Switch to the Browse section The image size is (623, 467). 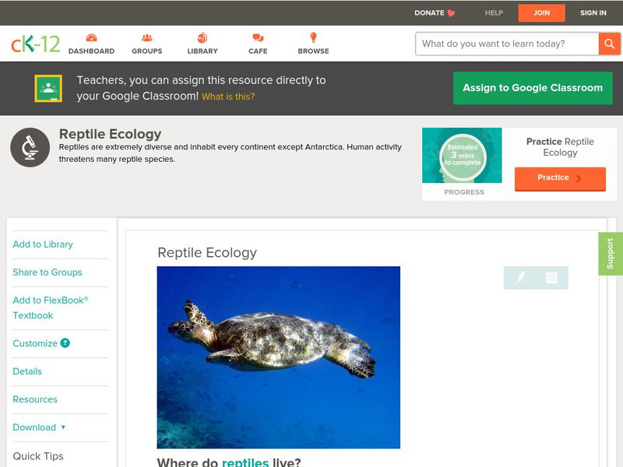tap(313, 44)
